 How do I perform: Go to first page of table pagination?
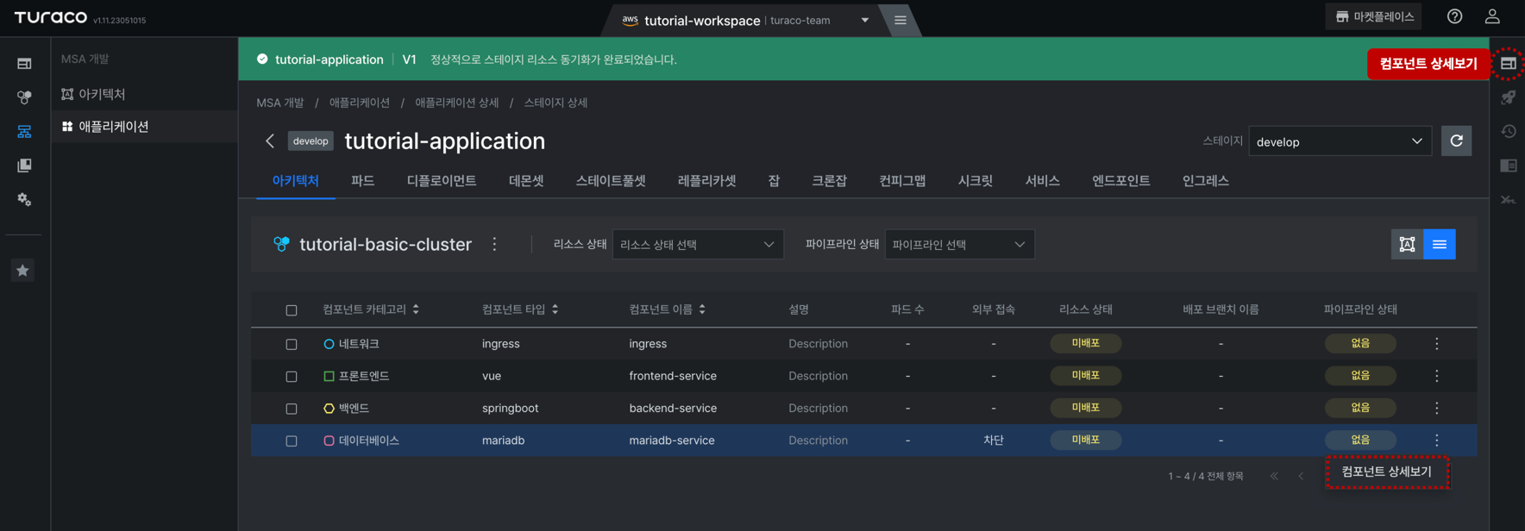tap(1274, 476)
